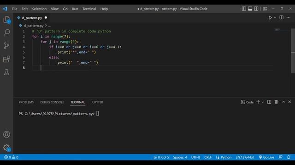Split the terminal pane

(x=269, y=102)
